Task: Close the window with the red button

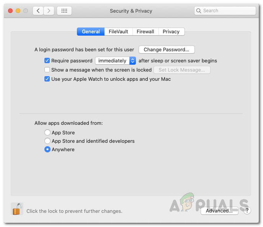Action: [10, 11]
